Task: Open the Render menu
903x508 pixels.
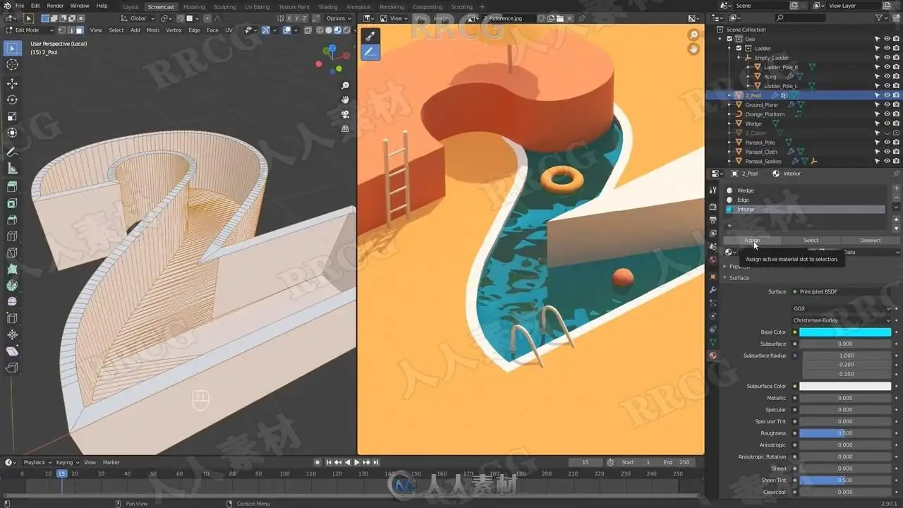Action: (55, 6)
